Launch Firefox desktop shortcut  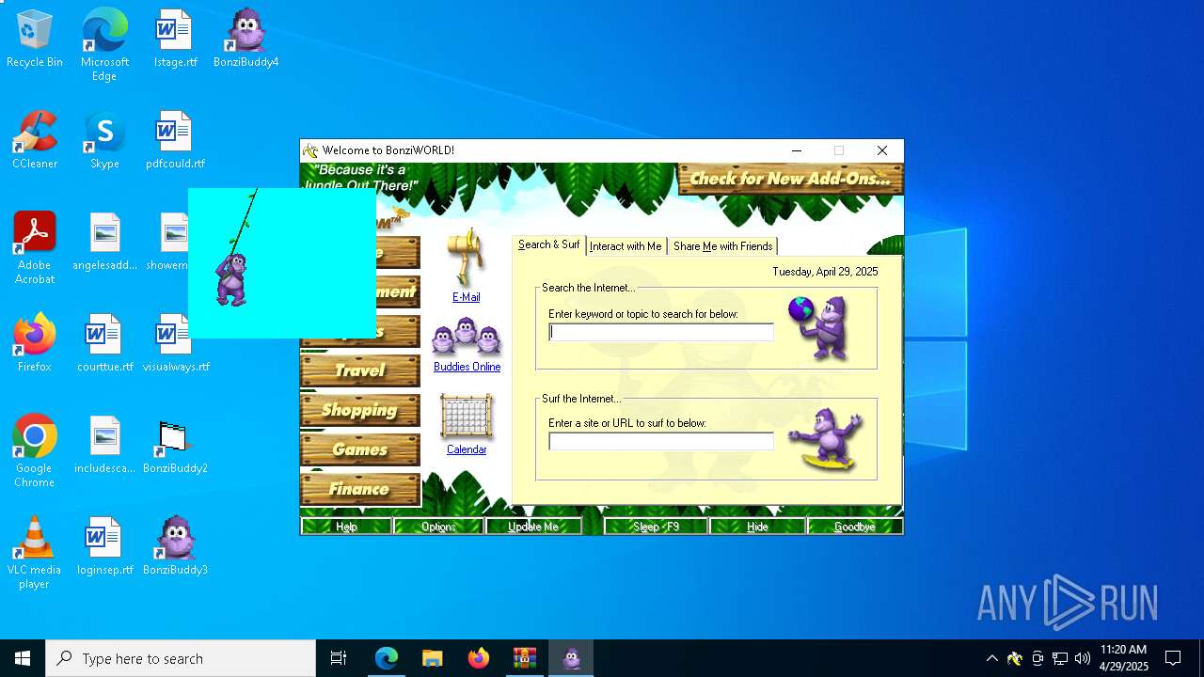point(35,344)
